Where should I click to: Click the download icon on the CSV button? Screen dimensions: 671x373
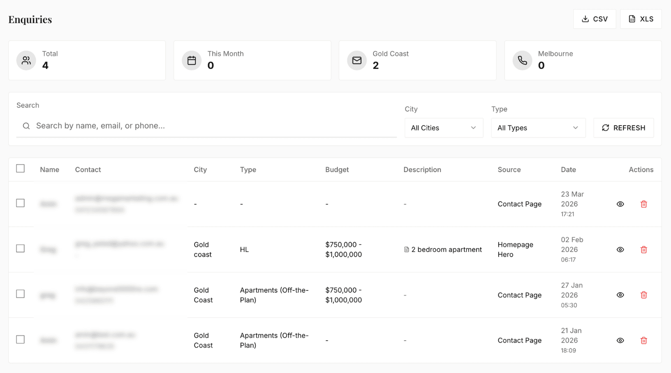pos(585,19)
